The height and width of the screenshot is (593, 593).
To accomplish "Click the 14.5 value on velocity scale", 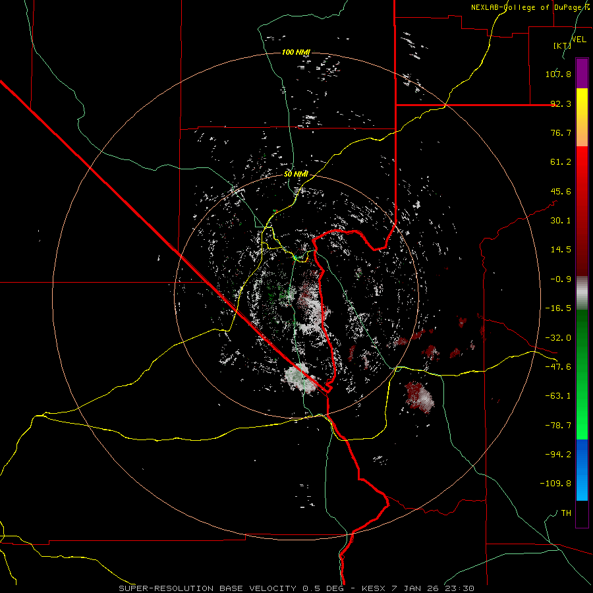I will (x=561, y=250).
